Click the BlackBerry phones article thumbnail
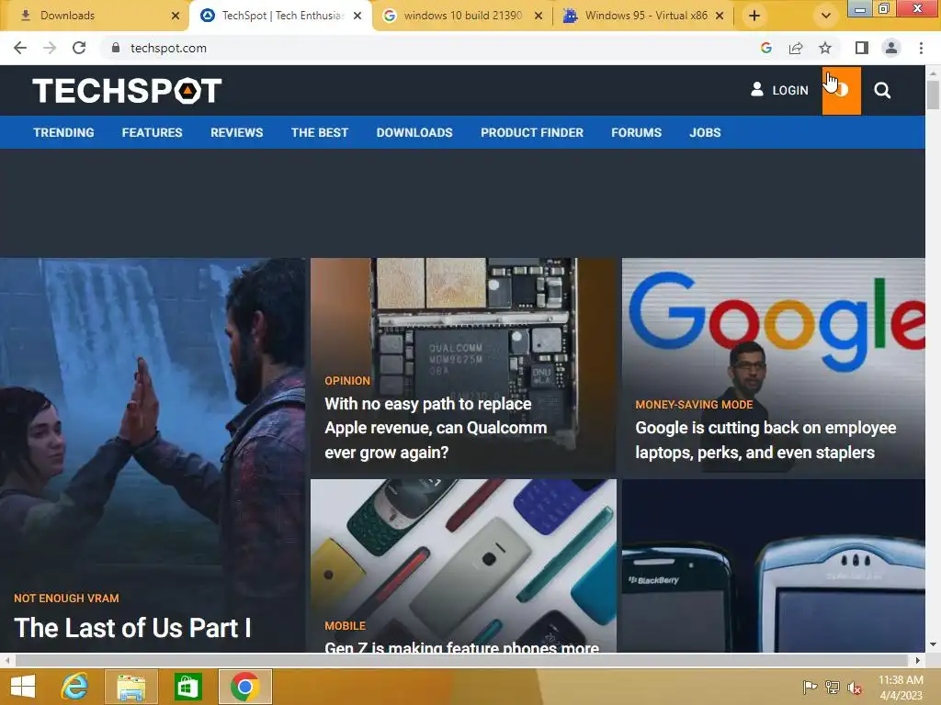Screen dimensions: 941x705 click(774, 565)
